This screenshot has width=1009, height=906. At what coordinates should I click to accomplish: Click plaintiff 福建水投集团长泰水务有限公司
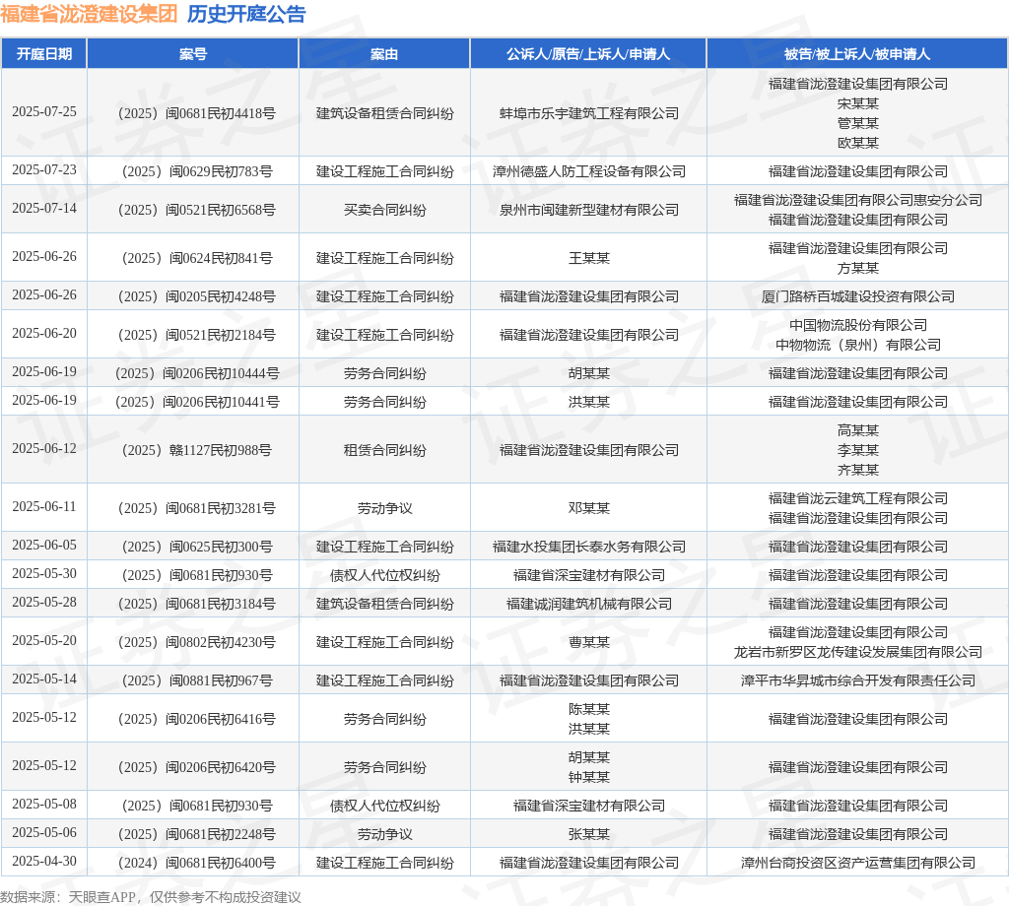point(589,547)
